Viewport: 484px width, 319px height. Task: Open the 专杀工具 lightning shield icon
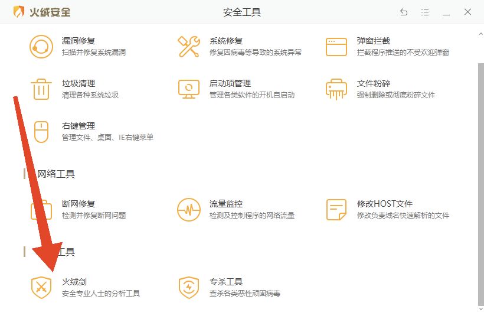(189, 288)
